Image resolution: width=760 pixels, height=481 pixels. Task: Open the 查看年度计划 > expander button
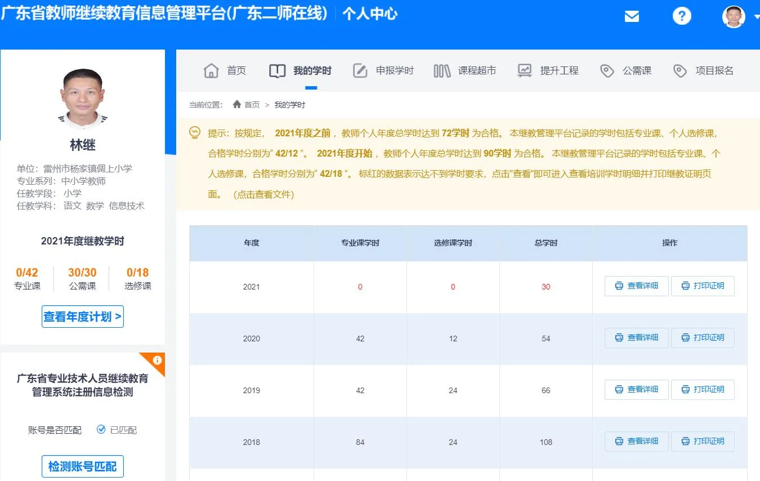(83, 317)
